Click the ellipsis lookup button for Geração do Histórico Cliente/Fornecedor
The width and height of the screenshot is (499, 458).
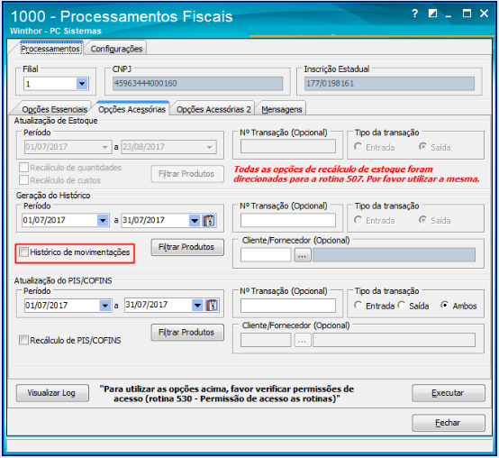pos(303,255)
